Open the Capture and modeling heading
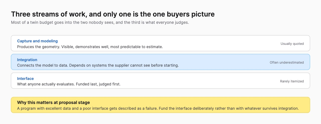Viewport: 321px width, 124px height. 37,41
